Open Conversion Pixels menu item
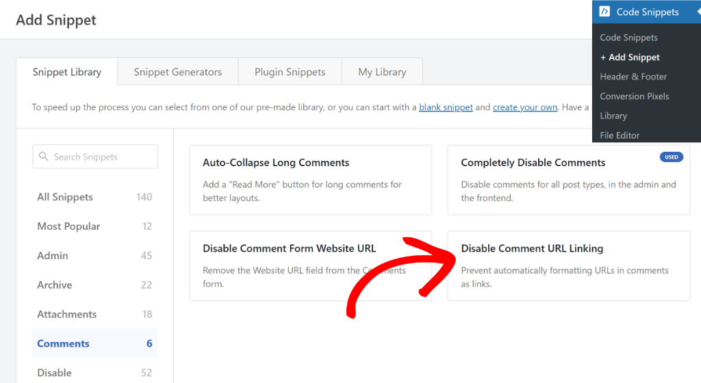 pos(635,96)
